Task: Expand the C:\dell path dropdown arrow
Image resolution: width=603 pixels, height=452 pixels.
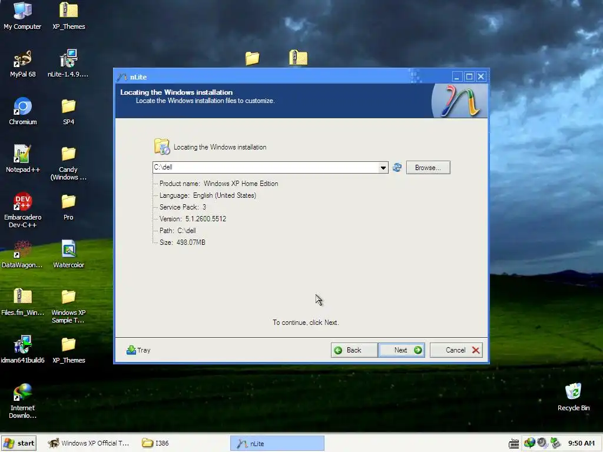Action: (x=383, y=168)
